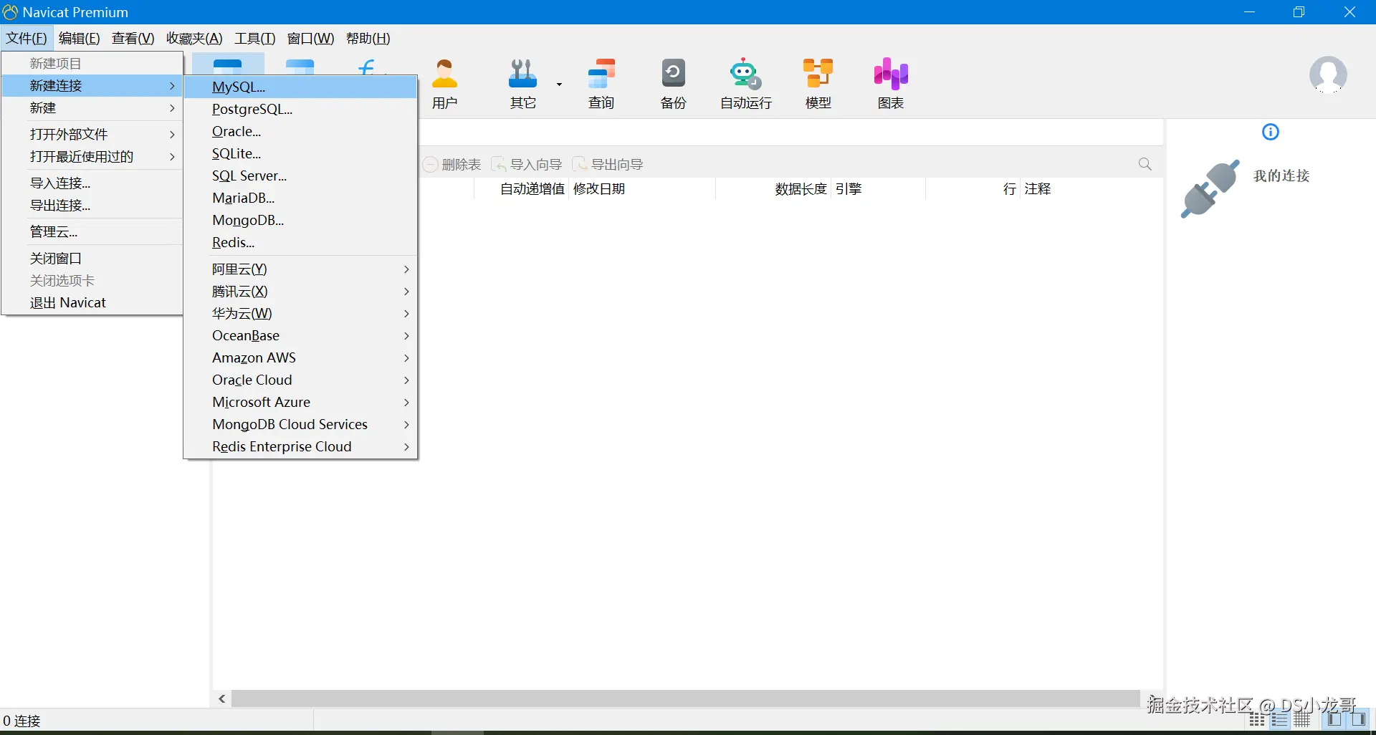Open the 模型 (Model) toolbar icon
Viewport: 1376px width, 735px height.
[818, 84]
